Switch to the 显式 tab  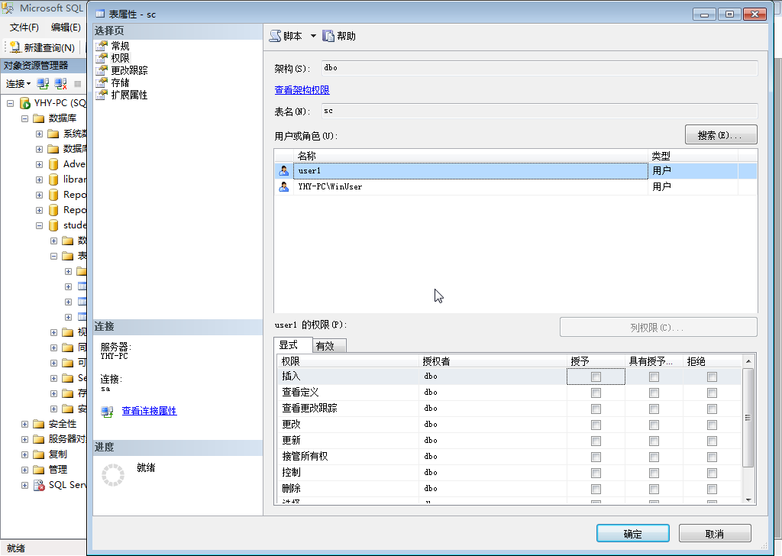point(293,344)
